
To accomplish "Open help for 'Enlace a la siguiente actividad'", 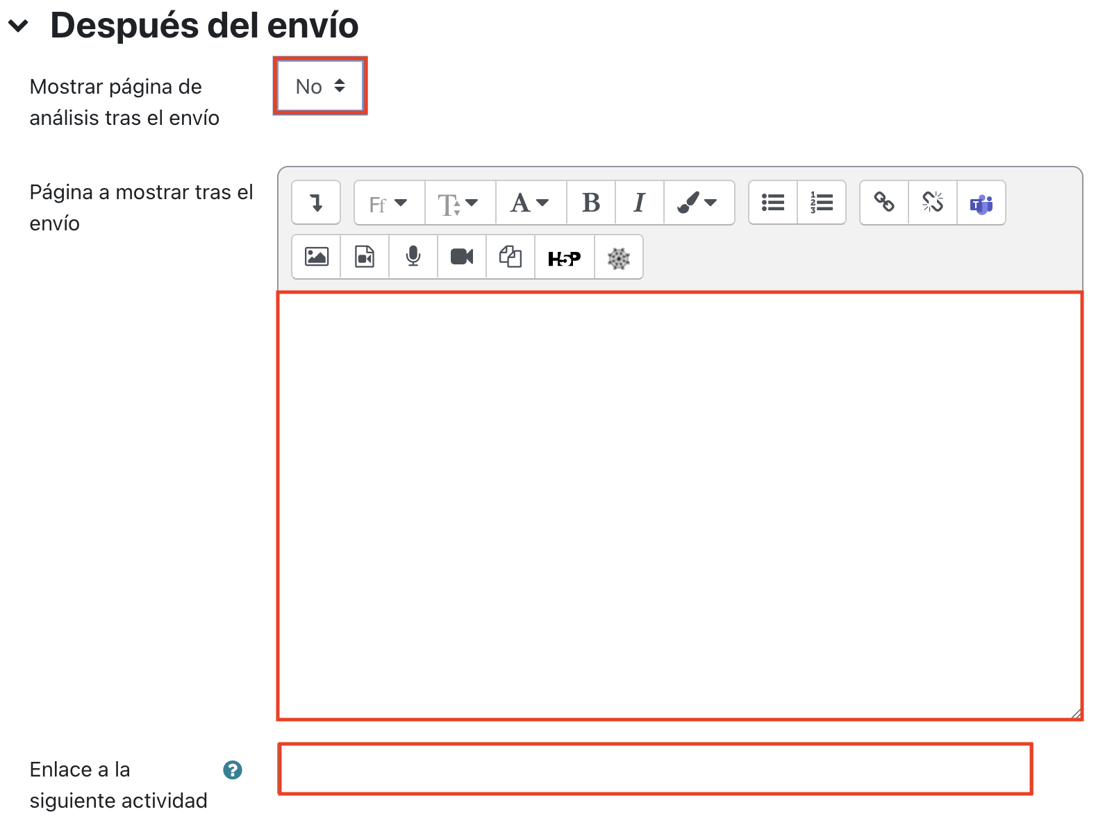I will [x=233, y=770].
